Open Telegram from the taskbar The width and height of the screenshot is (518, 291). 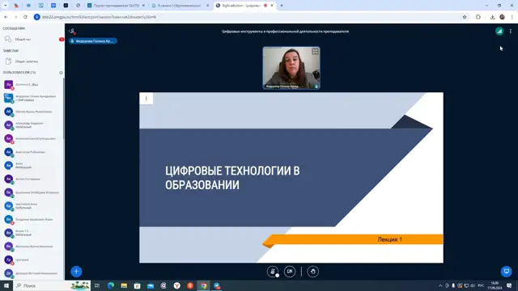pyautogui.click(x=217, y=285)
